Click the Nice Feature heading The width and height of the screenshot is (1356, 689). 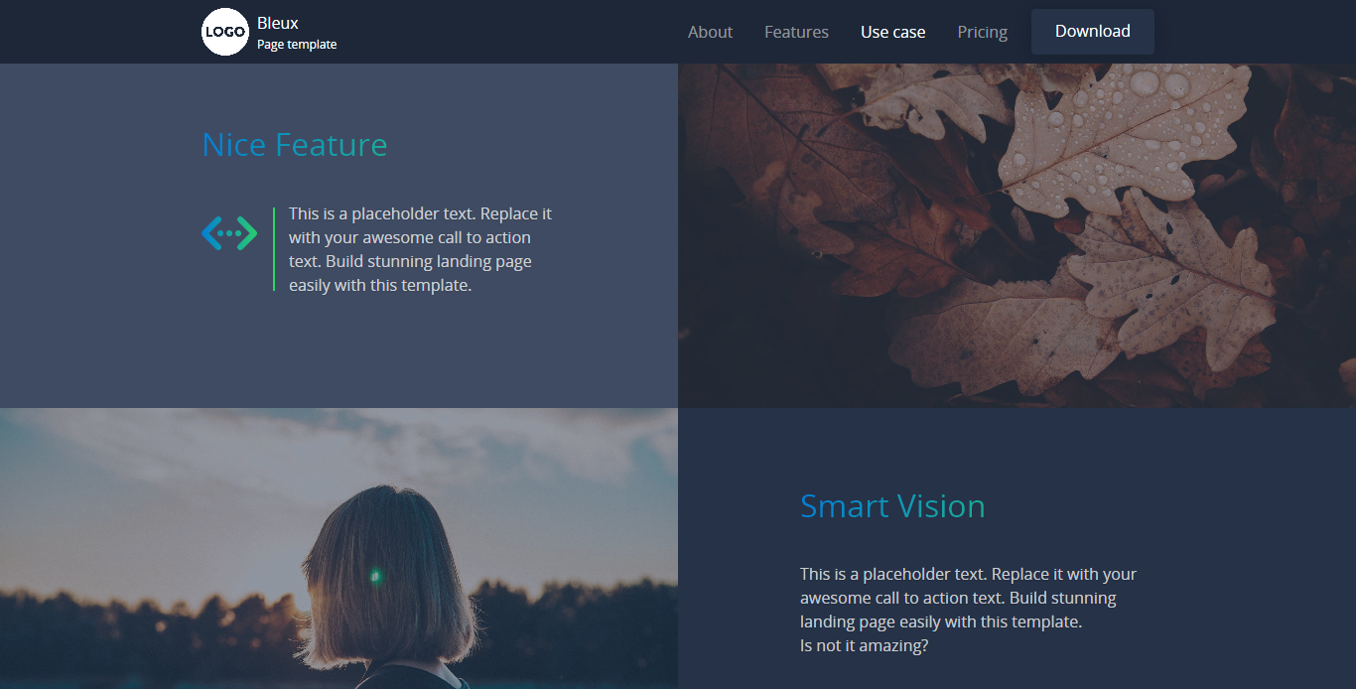point(295,145)
